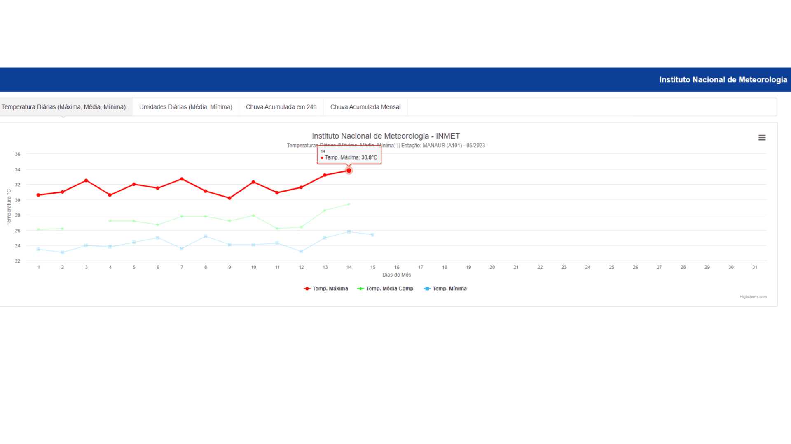Click the highlighted day 14 Temp. Máxima point
791x444 pixels.
(x=349, y=170)
